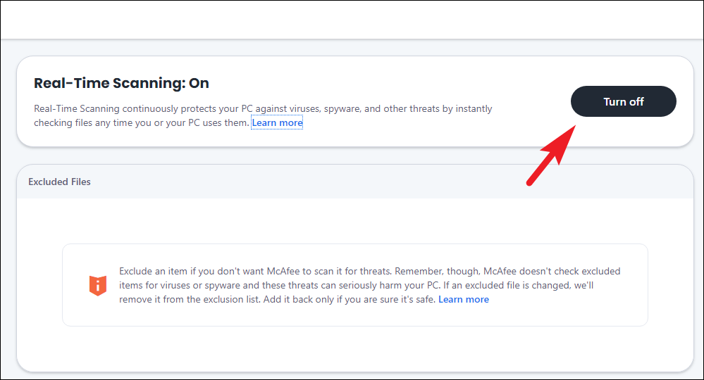The height and width of the screenshot is (380, 704).
Task: Click the orange info shield icon
Action: pyautogui.click(x=97, y=285)
